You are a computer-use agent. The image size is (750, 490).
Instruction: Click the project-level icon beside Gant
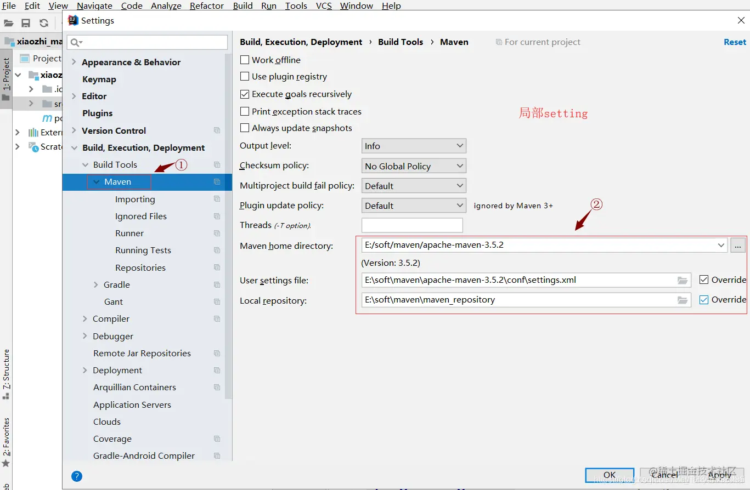217,301
